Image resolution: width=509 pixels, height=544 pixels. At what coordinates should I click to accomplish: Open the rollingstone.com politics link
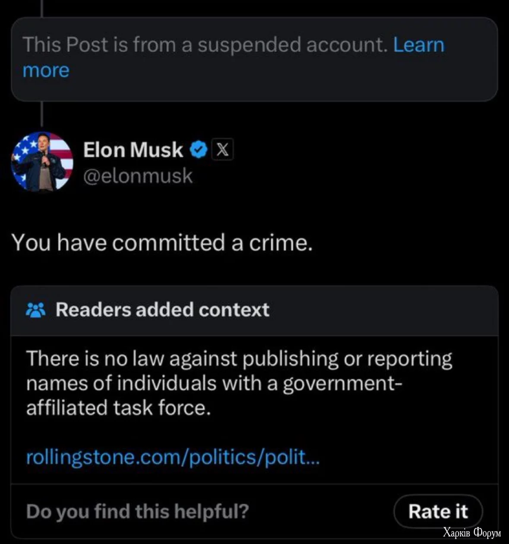coord(173,457)
